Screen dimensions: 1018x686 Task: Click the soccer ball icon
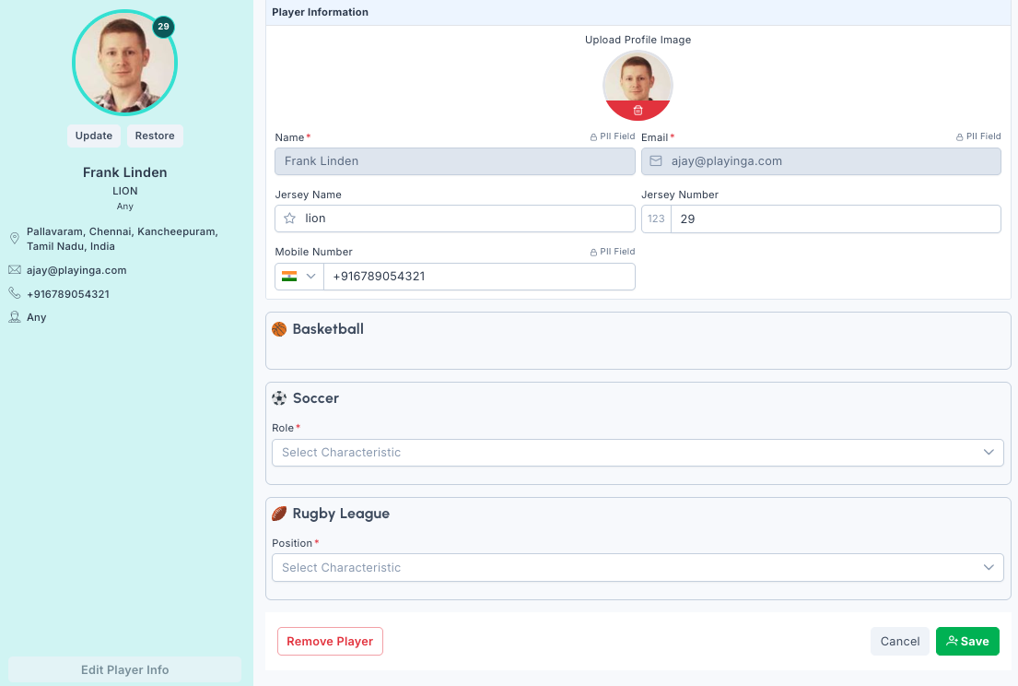[279, 398]
